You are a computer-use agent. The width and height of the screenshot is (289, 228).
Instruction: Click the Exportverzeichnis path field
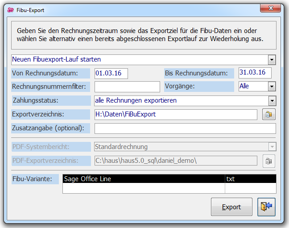click(175, 115)
